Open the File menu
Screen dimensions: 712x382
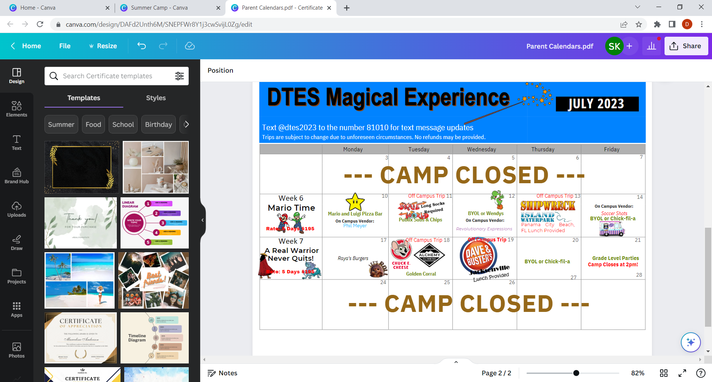click(65, 46)
